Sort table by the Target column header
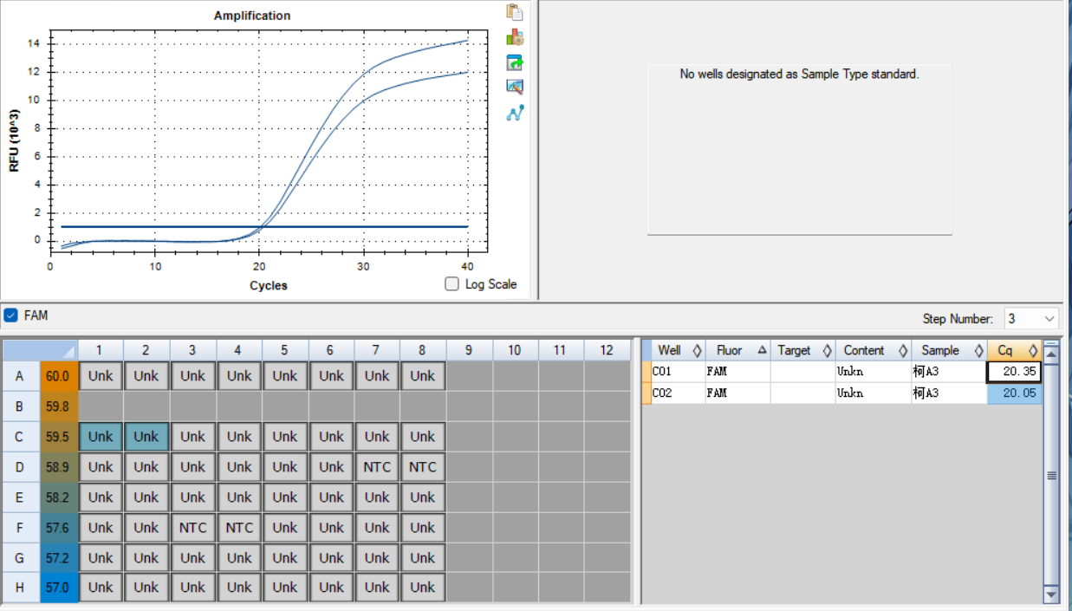This screenshot has height=611, width=1072. point(802,350)
